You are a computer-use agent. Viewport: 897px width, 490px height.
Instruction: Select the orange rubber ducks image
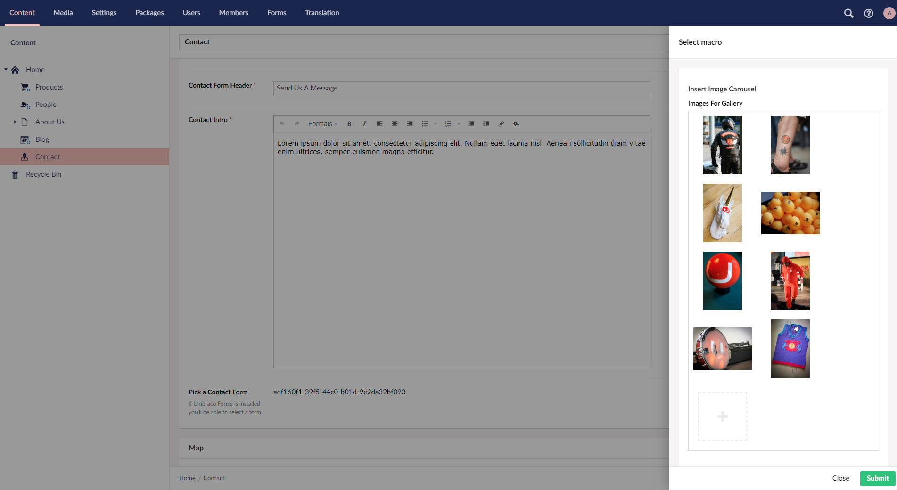[x=790, y=213]
